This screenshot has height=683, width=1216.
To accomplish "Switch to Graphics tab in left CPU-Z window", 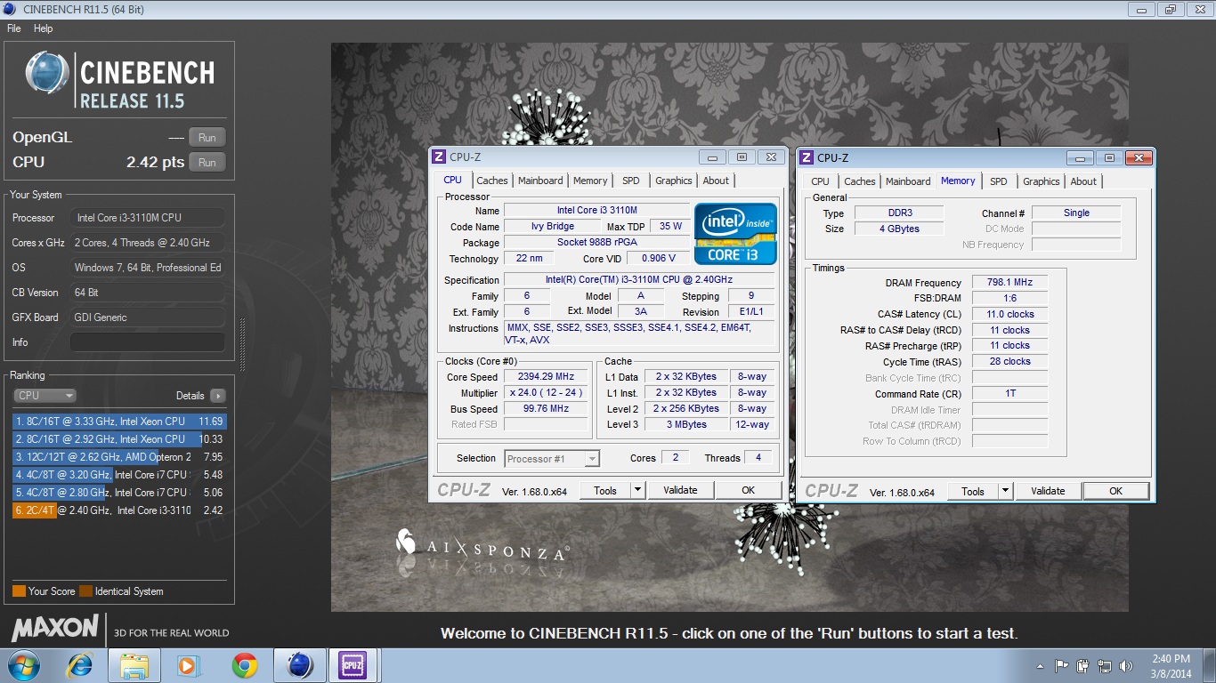I will (674, 181).
